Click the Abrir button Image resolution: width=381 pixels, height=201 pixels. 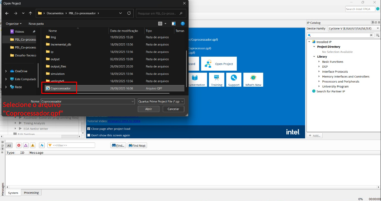pos(149,109)
